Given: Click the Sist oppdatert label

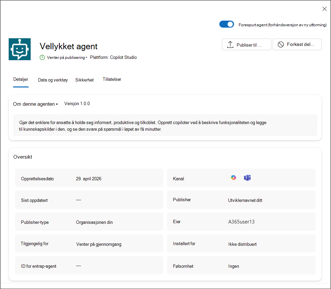Looking at the screenshot, I should pos(34,200).
